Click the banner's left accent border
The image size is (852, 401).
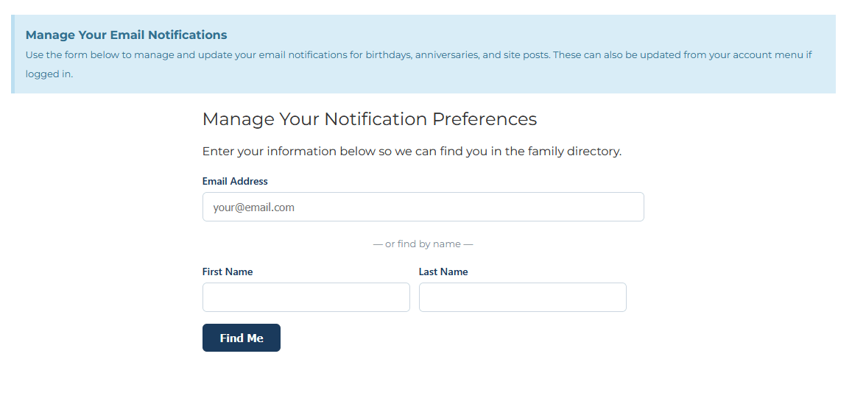click(13, 54)
